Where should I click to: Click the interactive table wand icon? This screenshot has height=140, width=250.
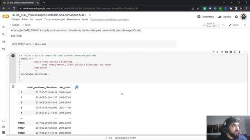tap(77, 87)
